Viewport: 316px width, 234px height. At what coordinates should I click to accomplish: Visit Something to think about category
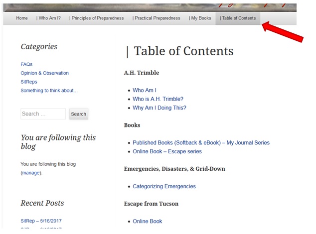[x=49, y=91]
